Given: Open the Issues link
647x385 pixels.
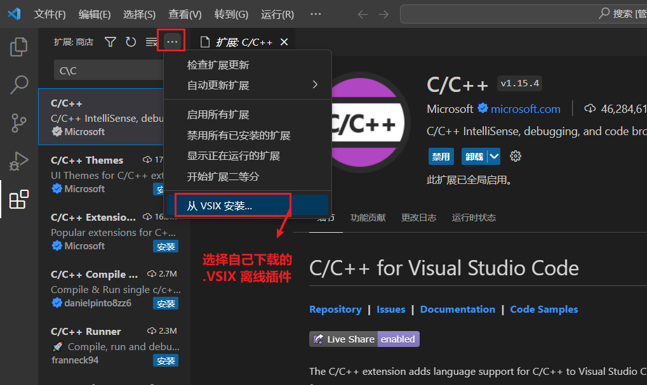Looking at the screenshot, I should click(390, 309).
